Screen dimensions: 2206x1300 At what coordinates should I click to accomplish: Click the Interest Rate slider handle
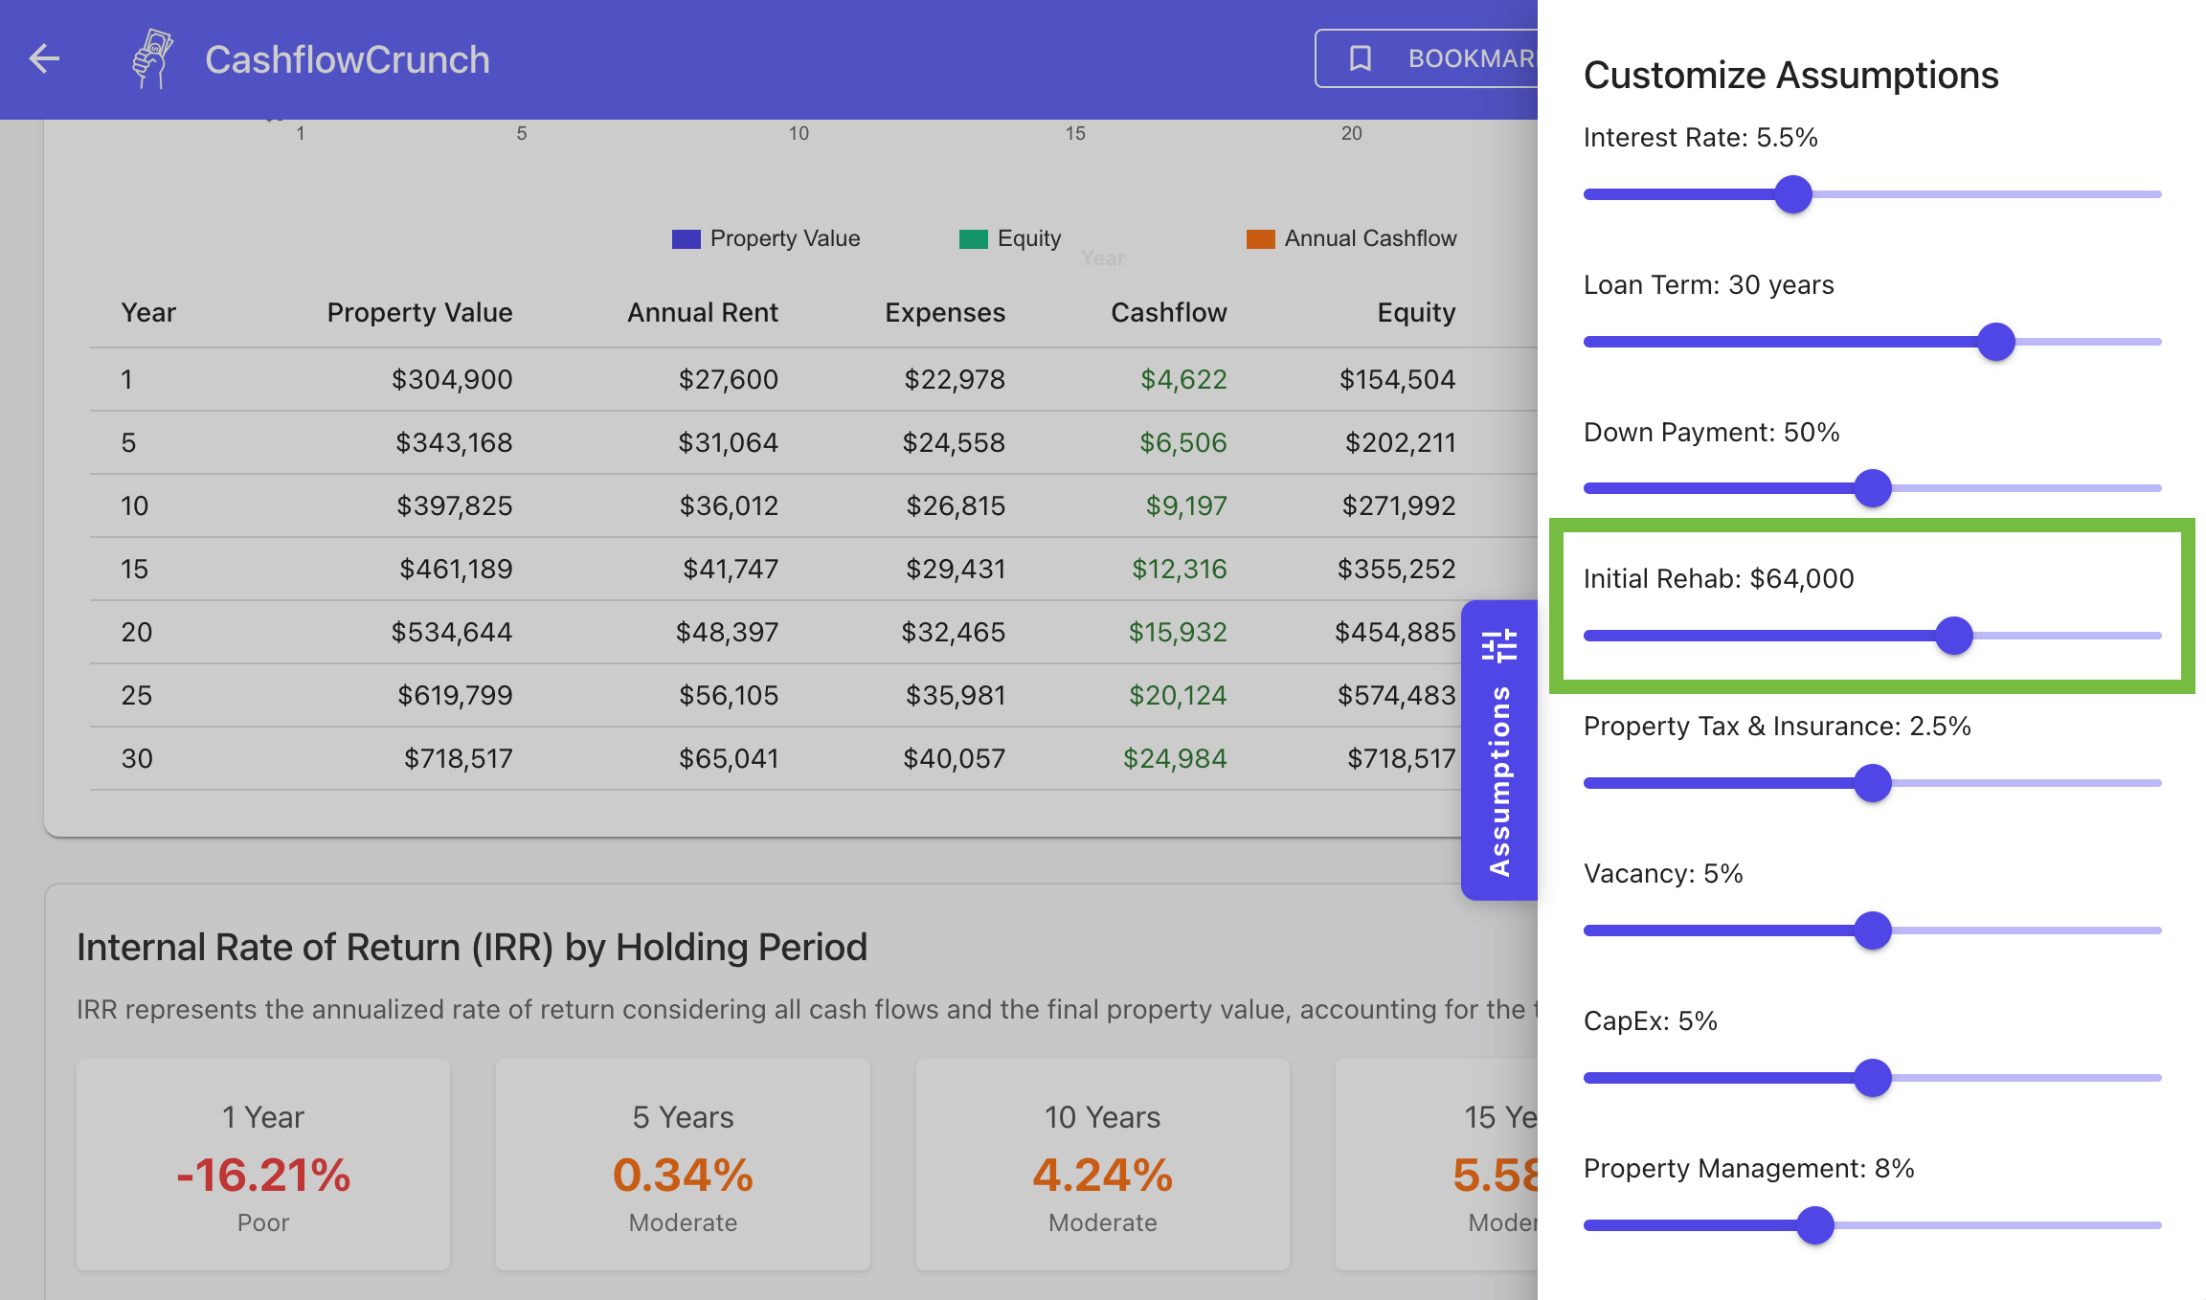(x=1793, y=194)
